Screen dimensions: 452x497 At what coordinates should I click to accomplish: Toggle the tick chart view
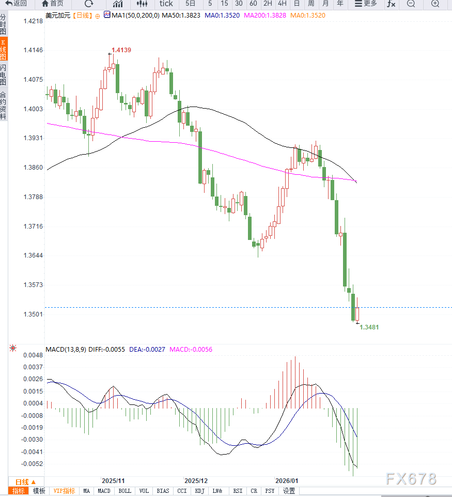[x=166, y=4]
